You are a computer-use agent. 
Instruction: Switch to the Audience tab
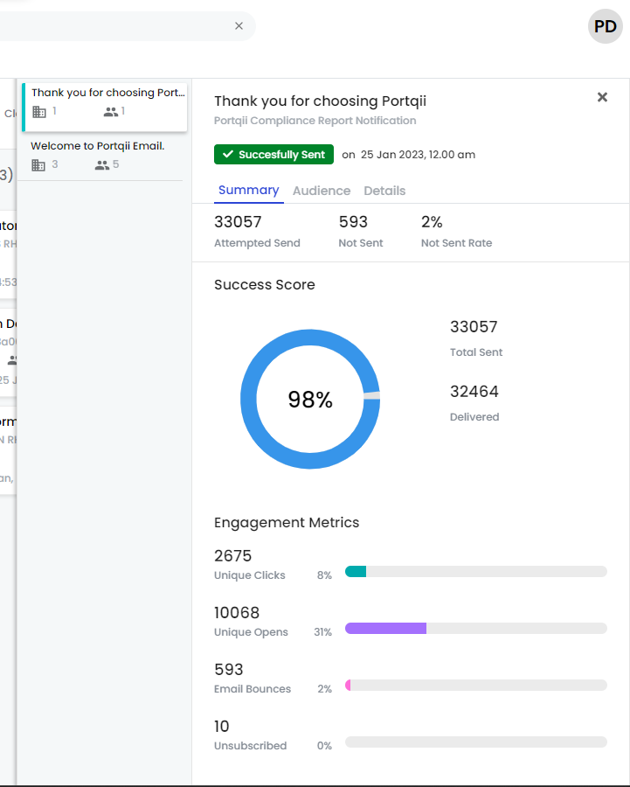click(322, 191)
